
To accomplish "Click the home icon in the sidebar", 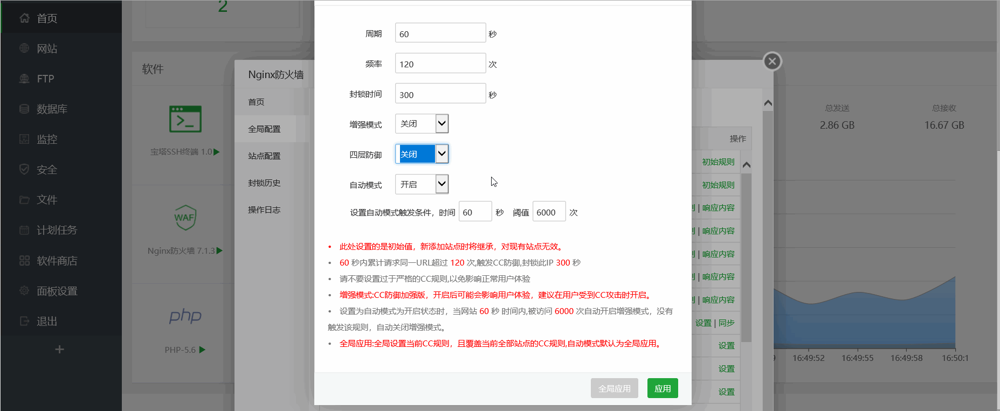I will pos(24,18).
